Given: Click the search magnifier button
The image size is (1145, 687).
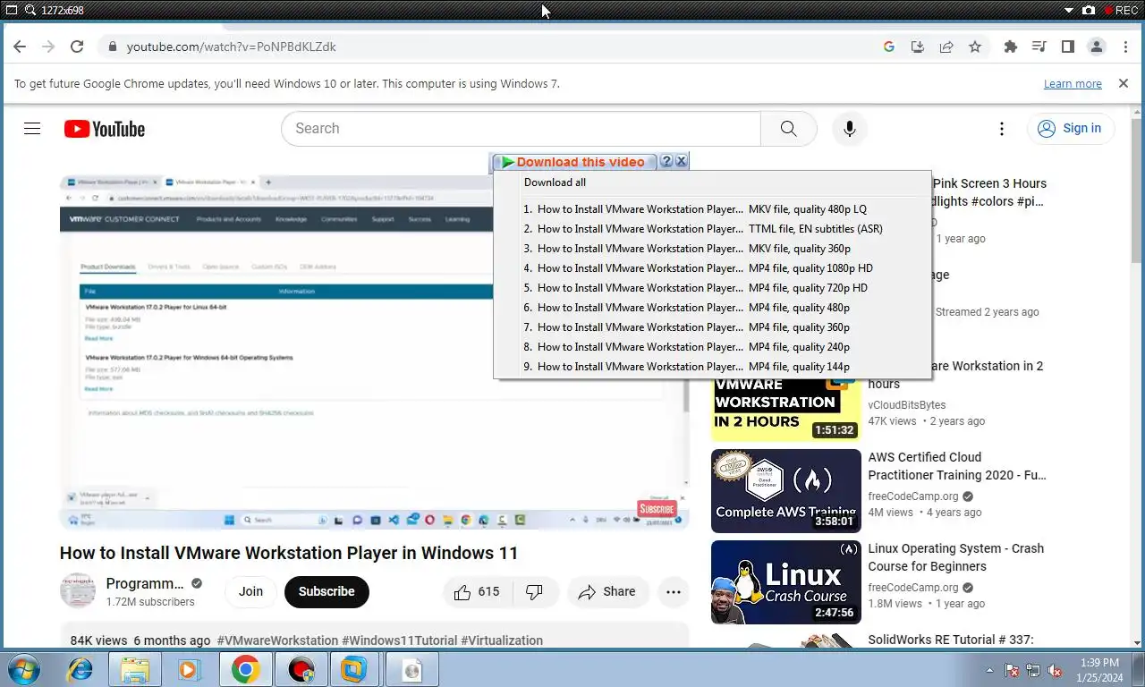Looking at the screenshot, I should pos(788,129).
